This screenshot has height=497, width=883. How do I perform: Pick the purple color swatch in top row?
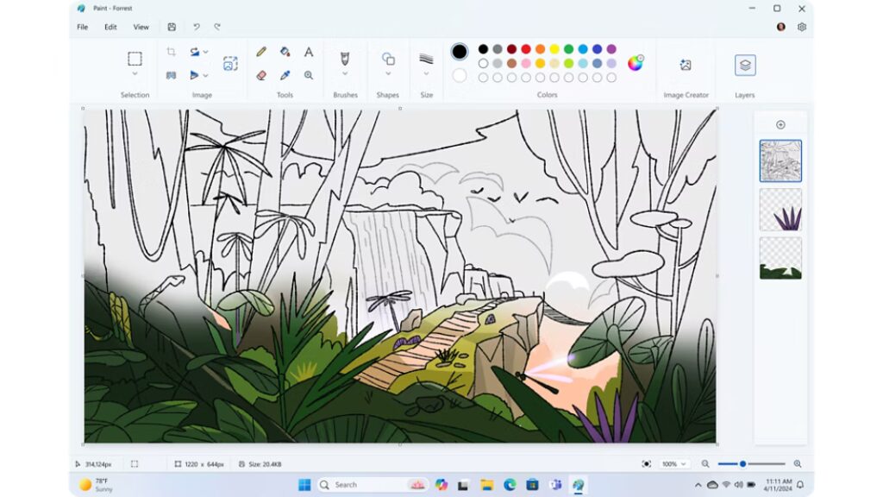pos(611,49)
